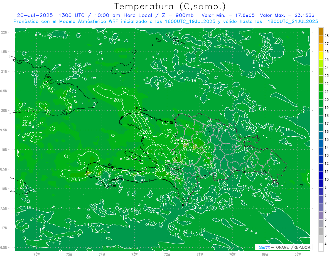Image resolution: width=334 pixels, height=258 pixels.
Task: Click the date text '20-Jul-2025'
Action: (35, 15)
